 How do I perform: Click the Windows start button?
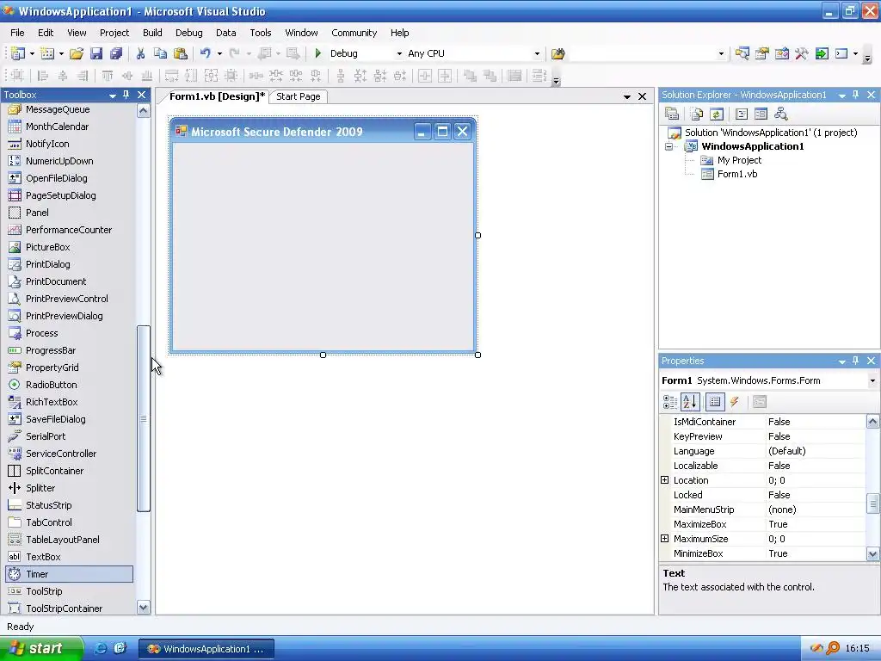[x=41, y=648]
